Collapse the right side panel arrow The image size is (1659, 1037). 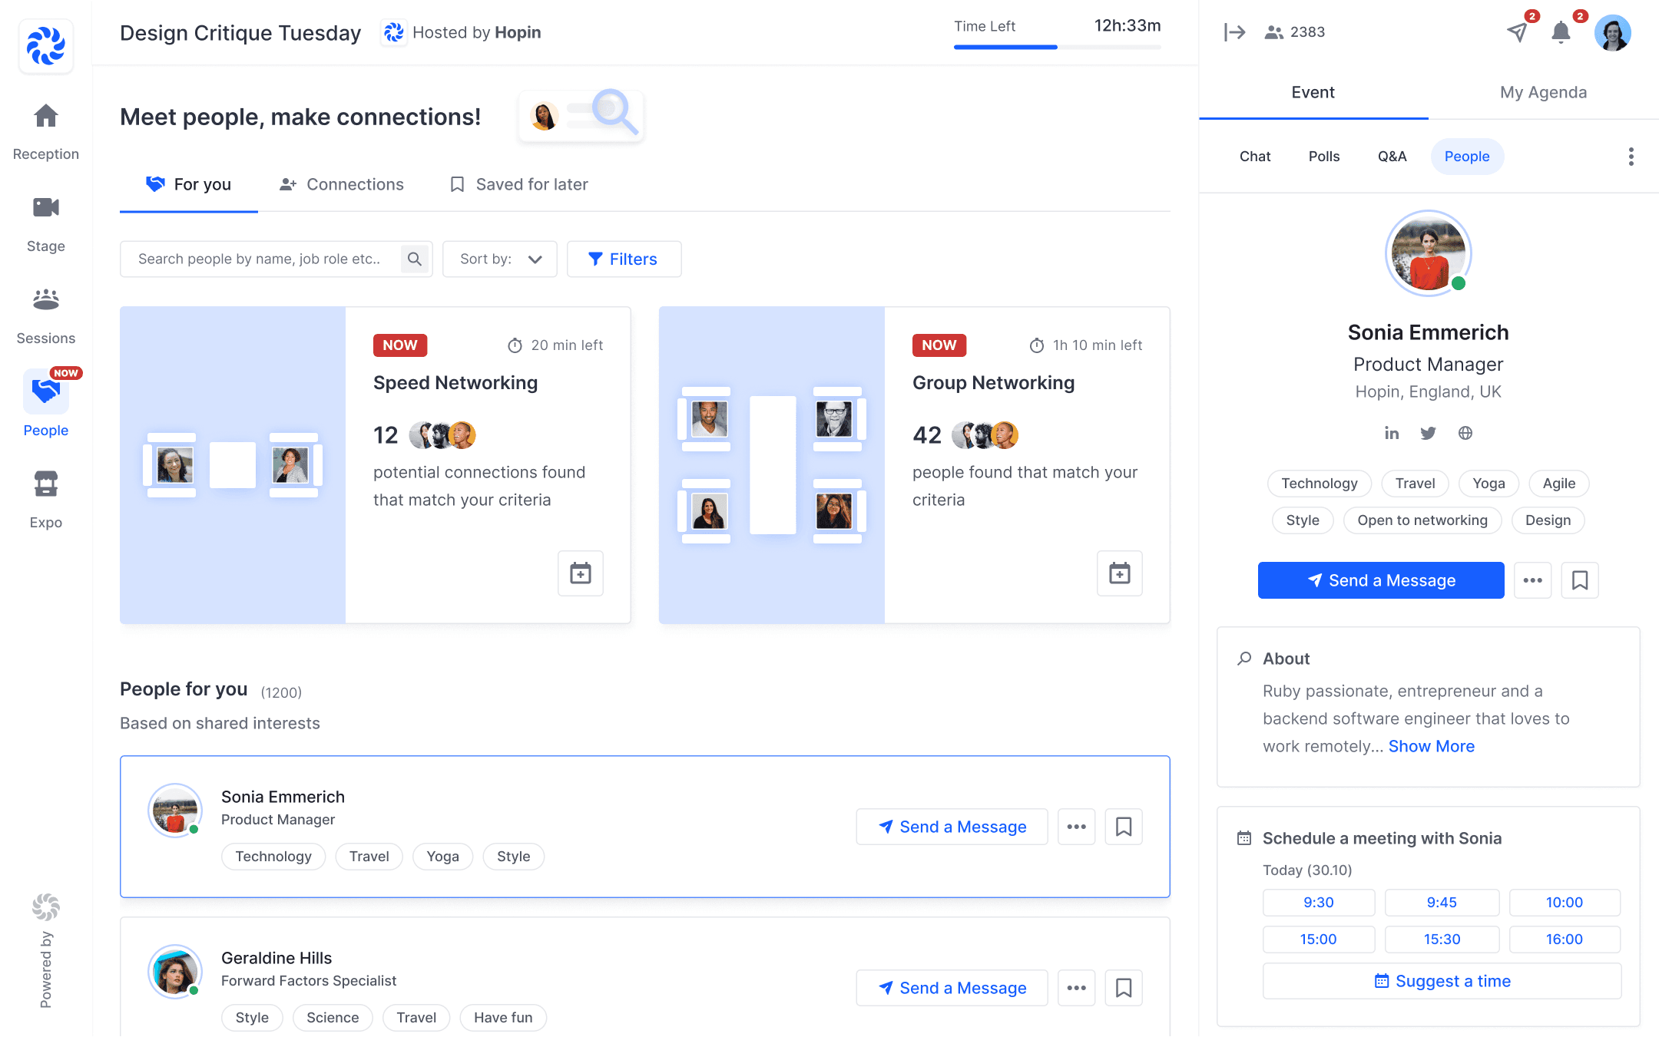pos(1234,32)
